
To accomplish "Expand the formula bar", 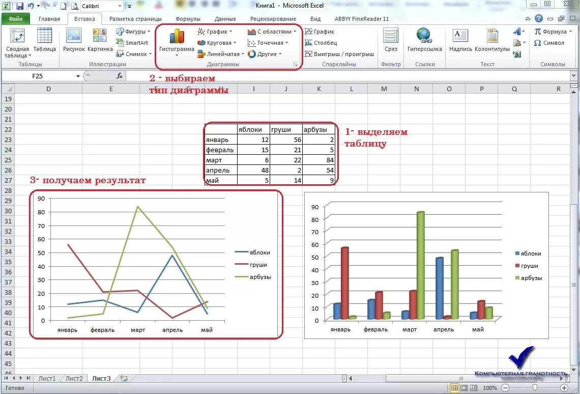I will (573, 75).
